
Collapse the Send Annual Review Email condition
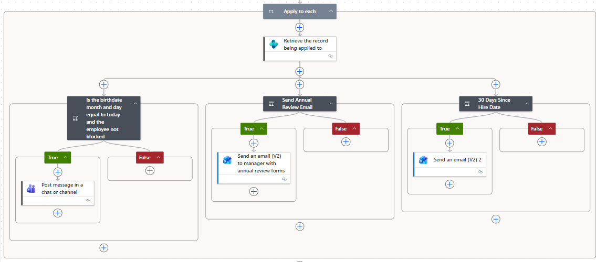(331, 104)
